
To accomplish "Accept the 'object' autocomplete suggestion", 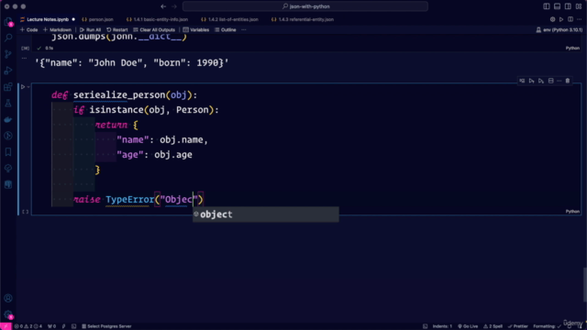I will pyautogui.click(x=266, y=214).
